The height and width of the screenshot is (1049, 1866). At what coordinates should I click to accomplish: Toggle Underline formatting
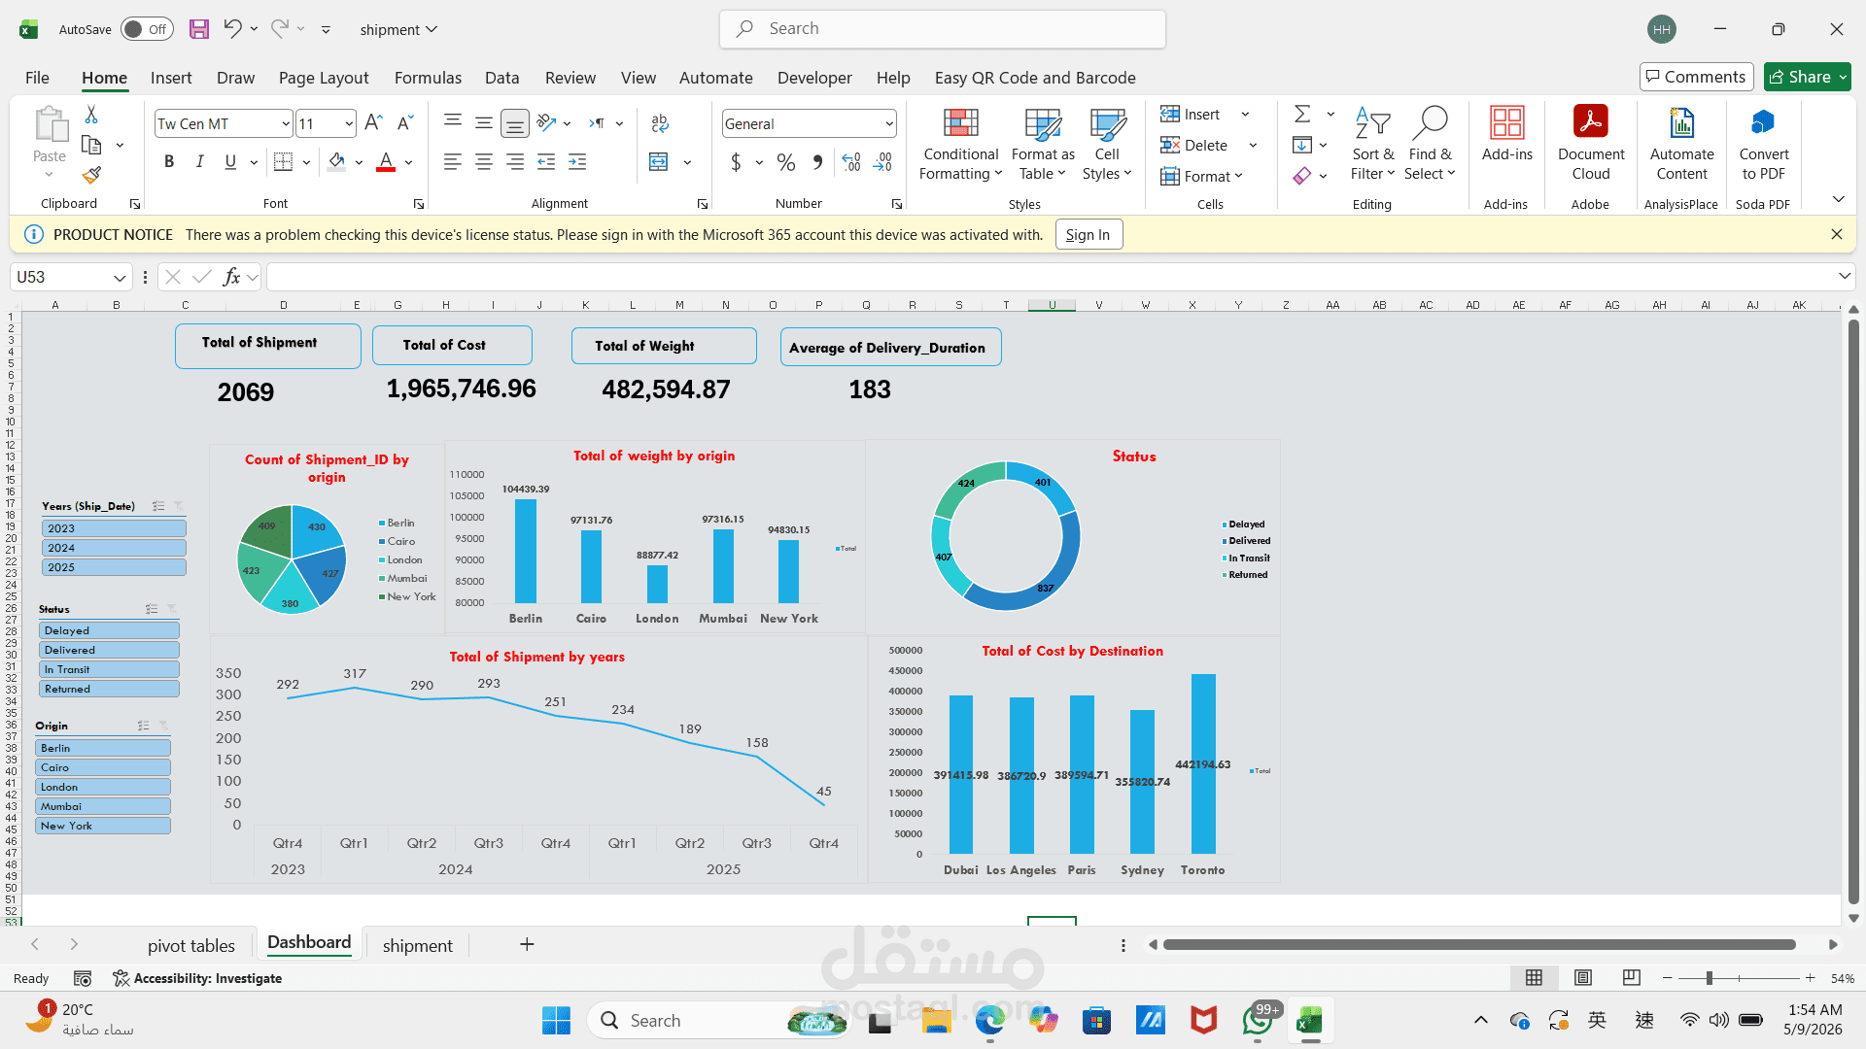(x=230, y=162)
